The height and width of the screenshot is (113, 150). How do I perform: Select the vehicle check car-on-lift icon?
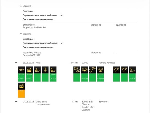100,70
